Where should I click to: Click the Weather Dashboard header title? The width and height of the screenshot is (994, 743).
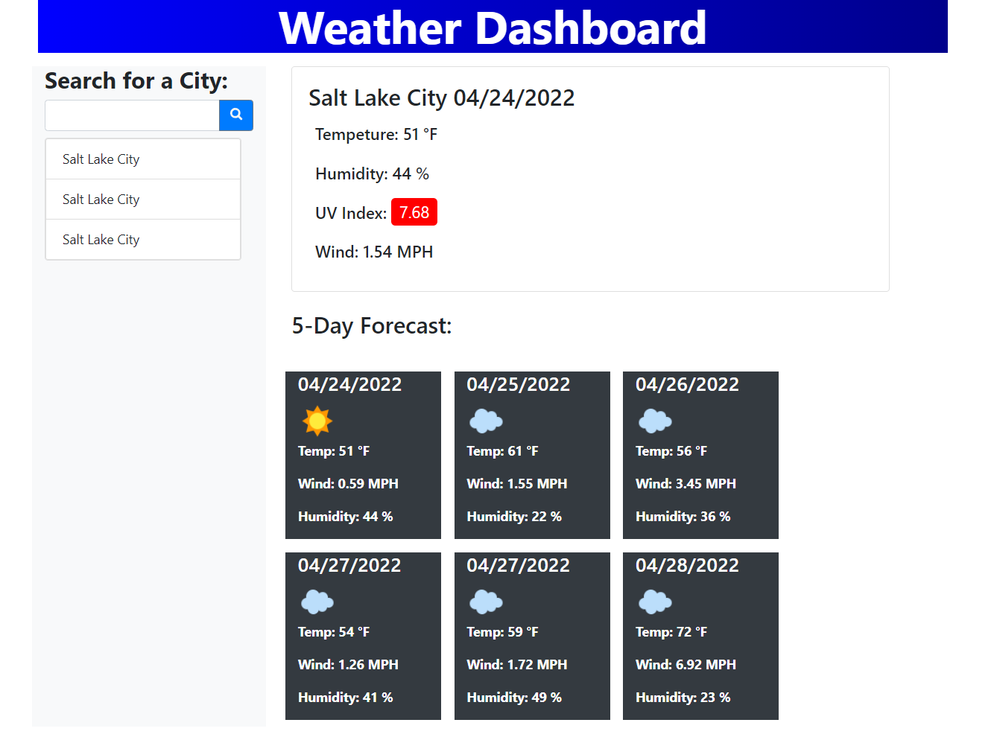tap(493, 28)
